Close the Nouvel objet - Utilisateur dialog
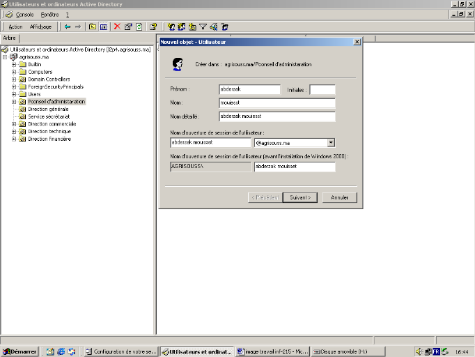The image size is (475, 357). coord(357,42)
